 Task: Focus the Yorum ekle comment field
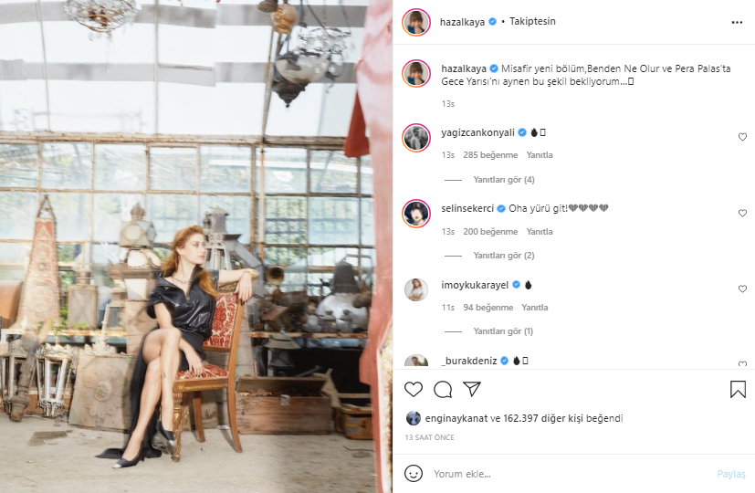(x=566, y=474)
